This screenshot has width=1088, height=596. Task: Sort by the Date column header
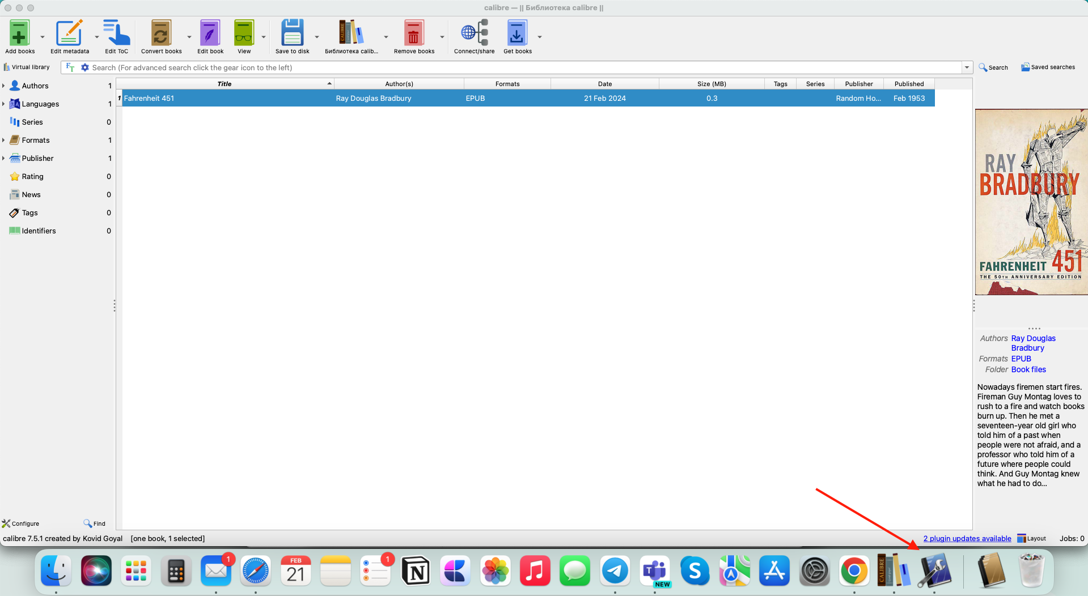(x=605, y=84)
